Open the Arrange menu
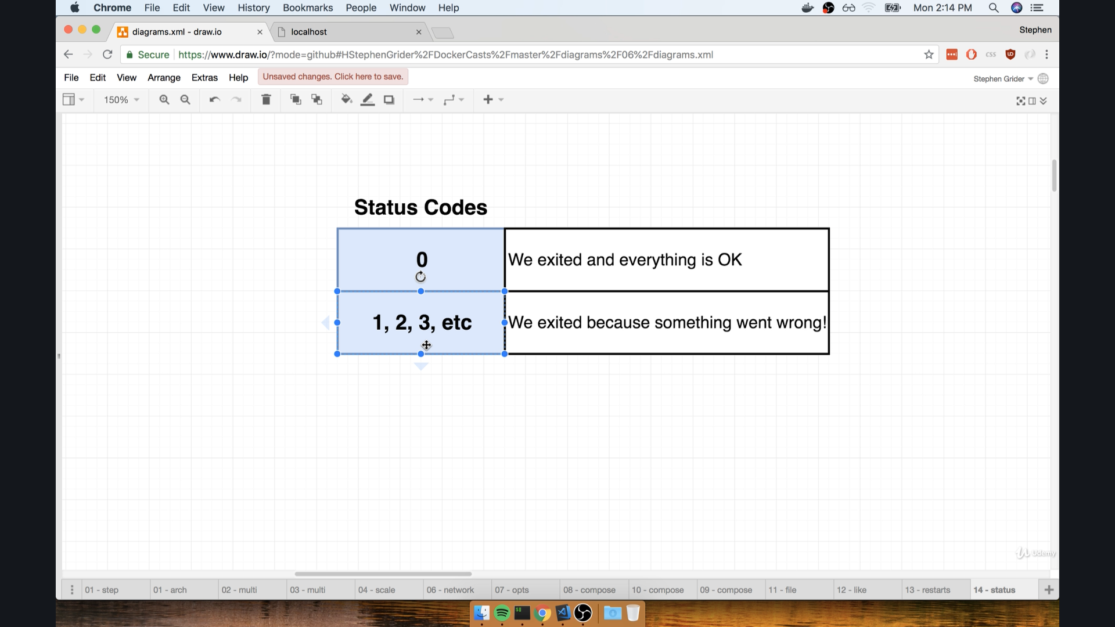 [164, 78]
